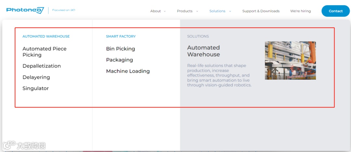Select Automated Piece Picking
The image size is (351, 152).
pos(45,52)
